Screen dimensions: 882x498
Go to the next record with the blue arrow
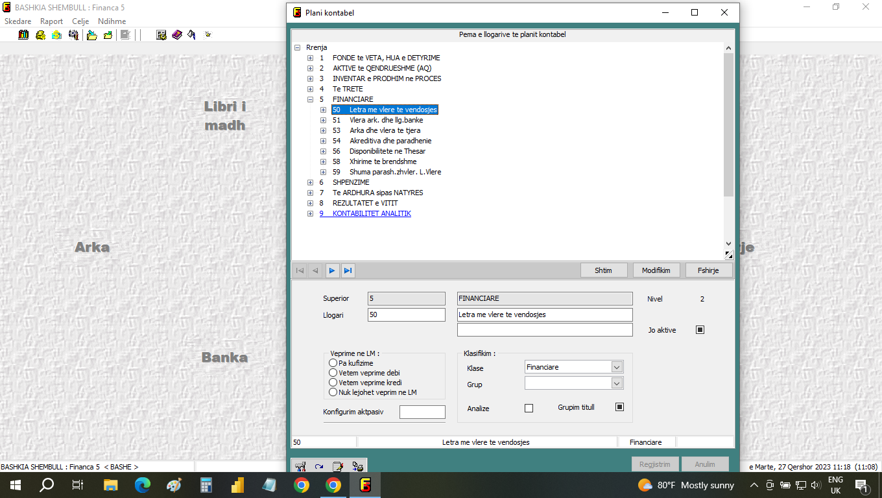(331, 270)
